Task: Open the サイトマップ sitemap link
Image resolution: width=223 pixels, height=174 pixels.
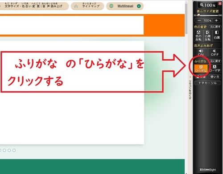Action: click(87, 6)
